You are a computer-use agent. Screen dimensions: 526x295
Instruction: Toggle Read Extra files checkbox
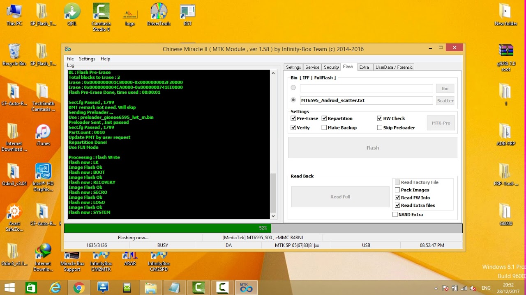point(397,205)
